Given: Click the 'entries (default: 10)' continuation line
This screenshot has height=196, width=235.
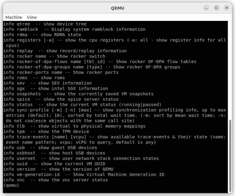Looking at the screenshot, I should pyautogui.click(x=116, y=116).
